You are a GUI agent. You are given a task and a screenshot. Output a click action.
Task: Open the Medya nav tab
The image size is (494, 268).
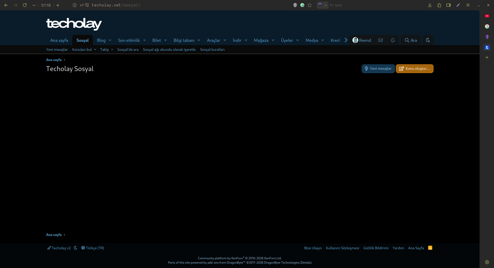tap(312, 40)
